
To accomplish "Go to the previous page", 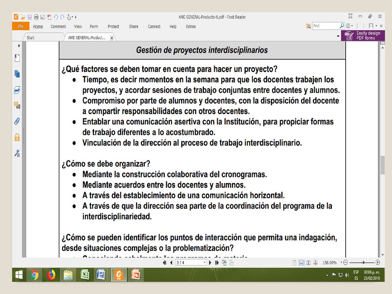I will (171, 263).
